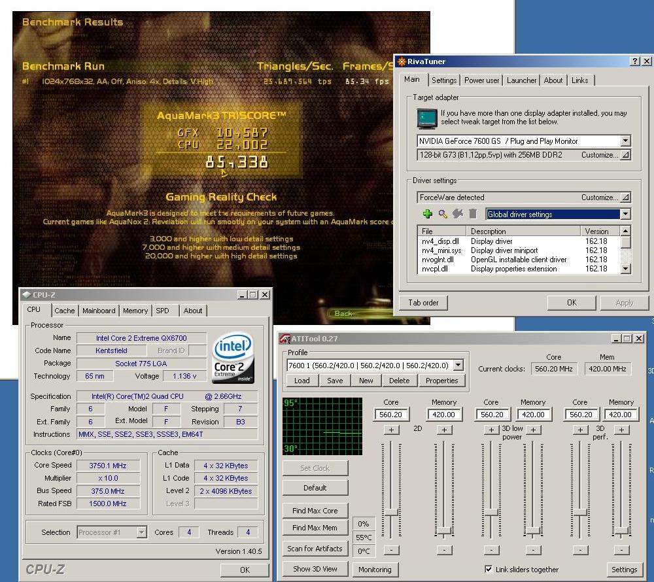Screen dimensions: 654x582
Task: Open the Launcher tab in RivaTuner
Action: click(x=521, y=80)
